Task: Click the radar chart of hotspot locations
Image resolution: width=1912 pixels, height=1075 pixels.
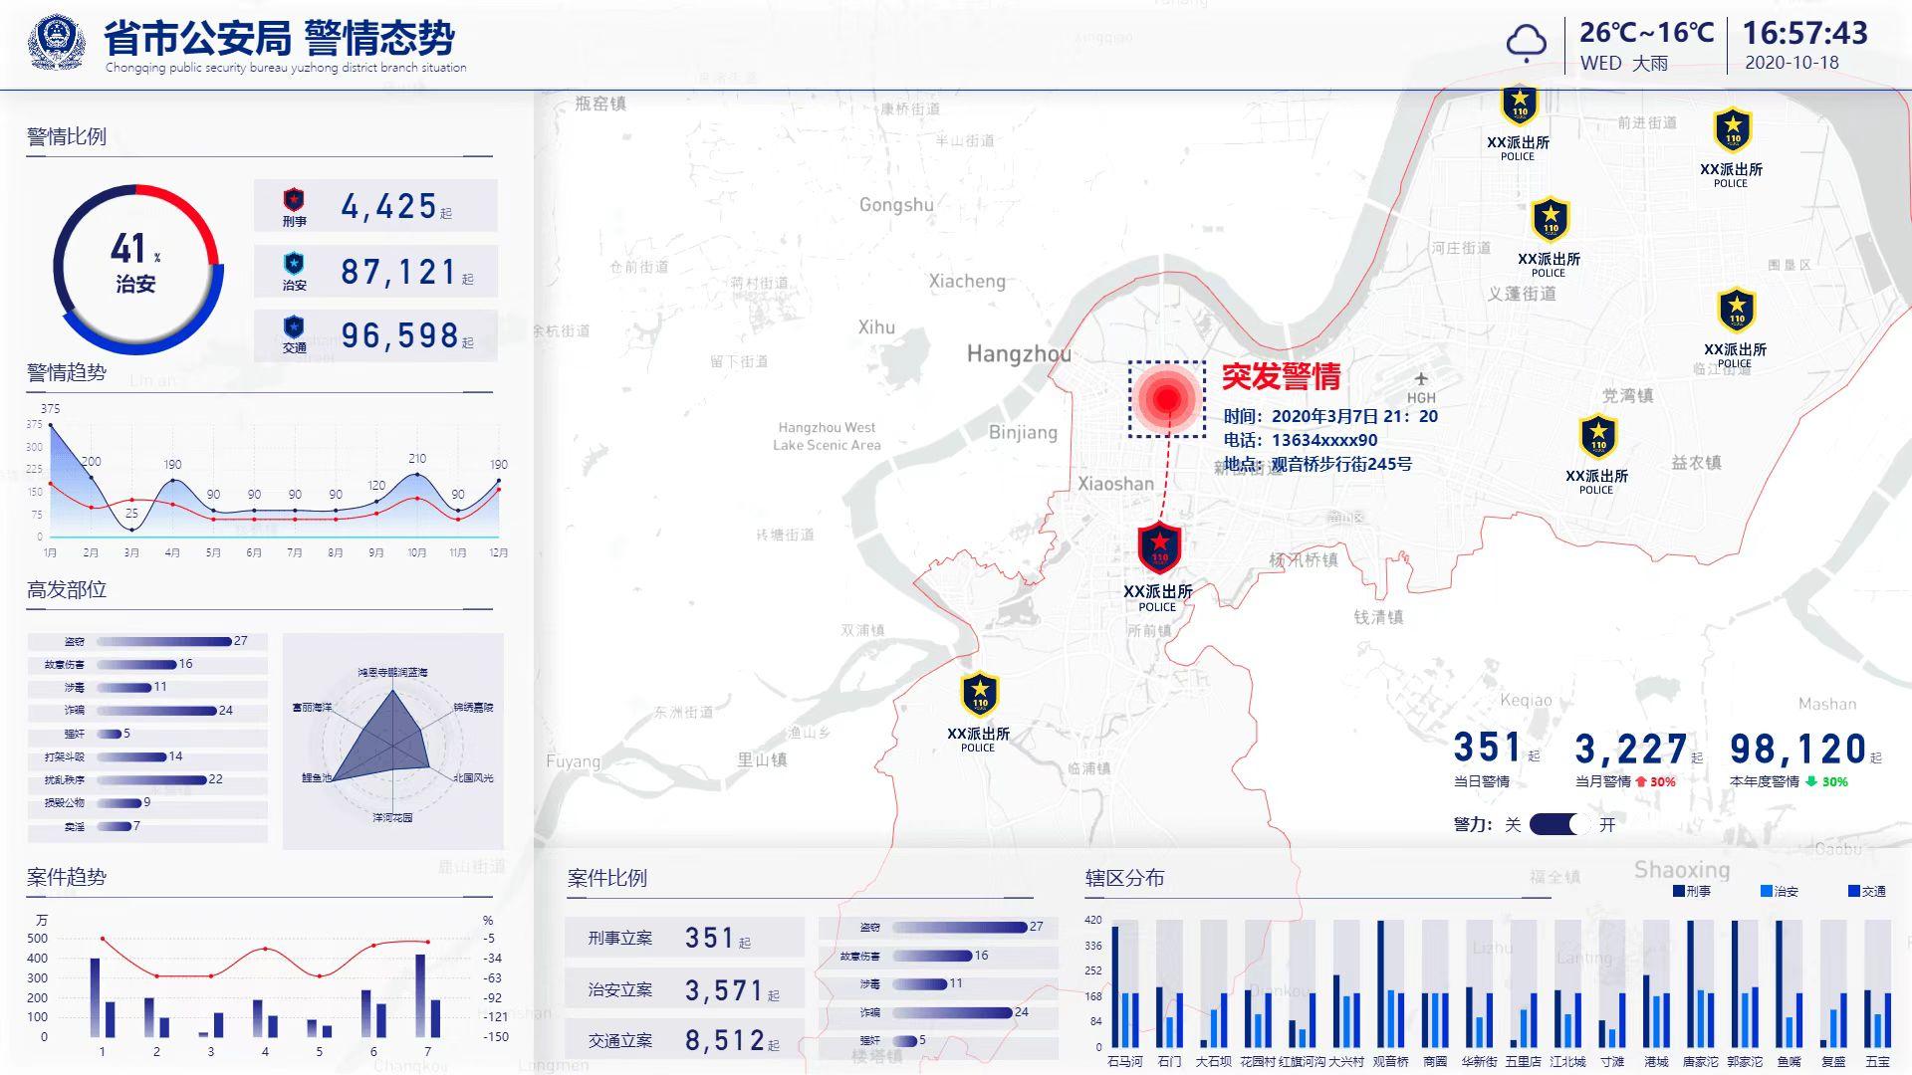Action: (x=392, y=742)
